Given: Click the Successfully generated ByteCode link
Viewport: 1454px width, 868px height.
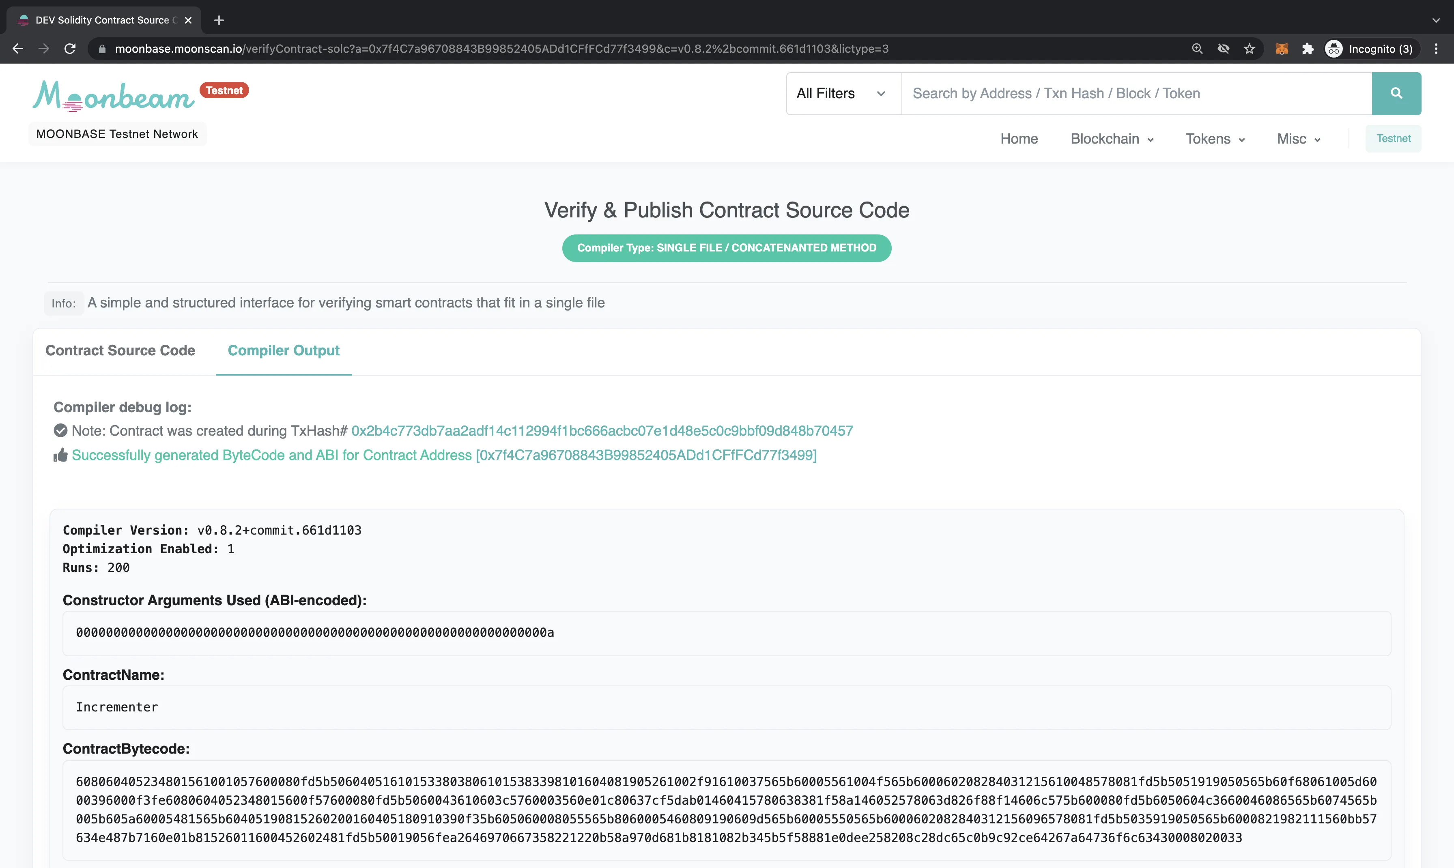Looking at the screenshot, I should (x=444, y=455).
